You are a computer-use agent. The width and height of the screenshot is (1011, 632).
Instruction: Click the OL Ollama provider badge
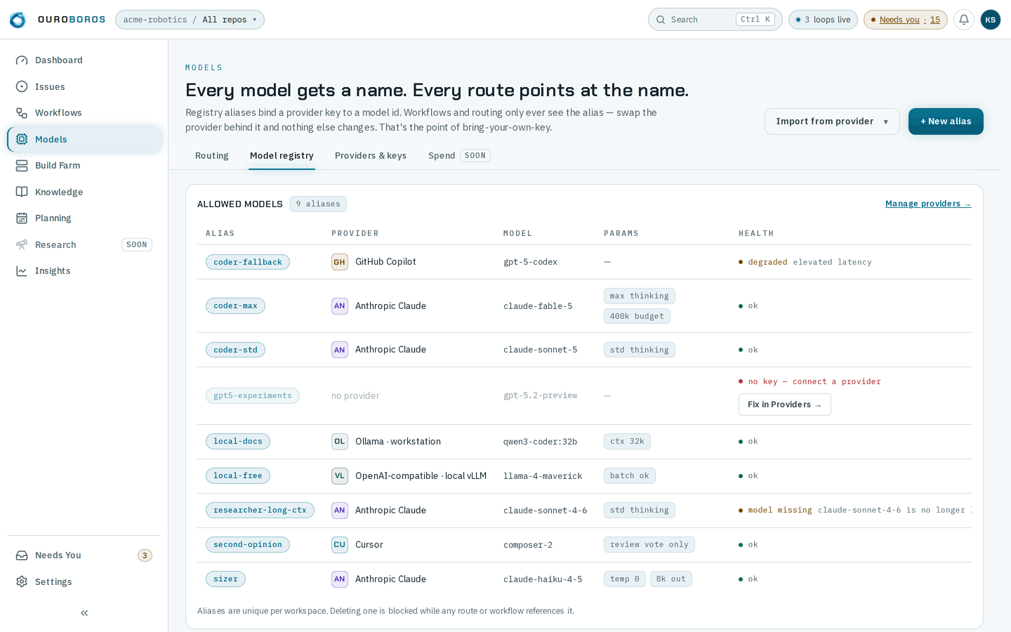[340, 442]
